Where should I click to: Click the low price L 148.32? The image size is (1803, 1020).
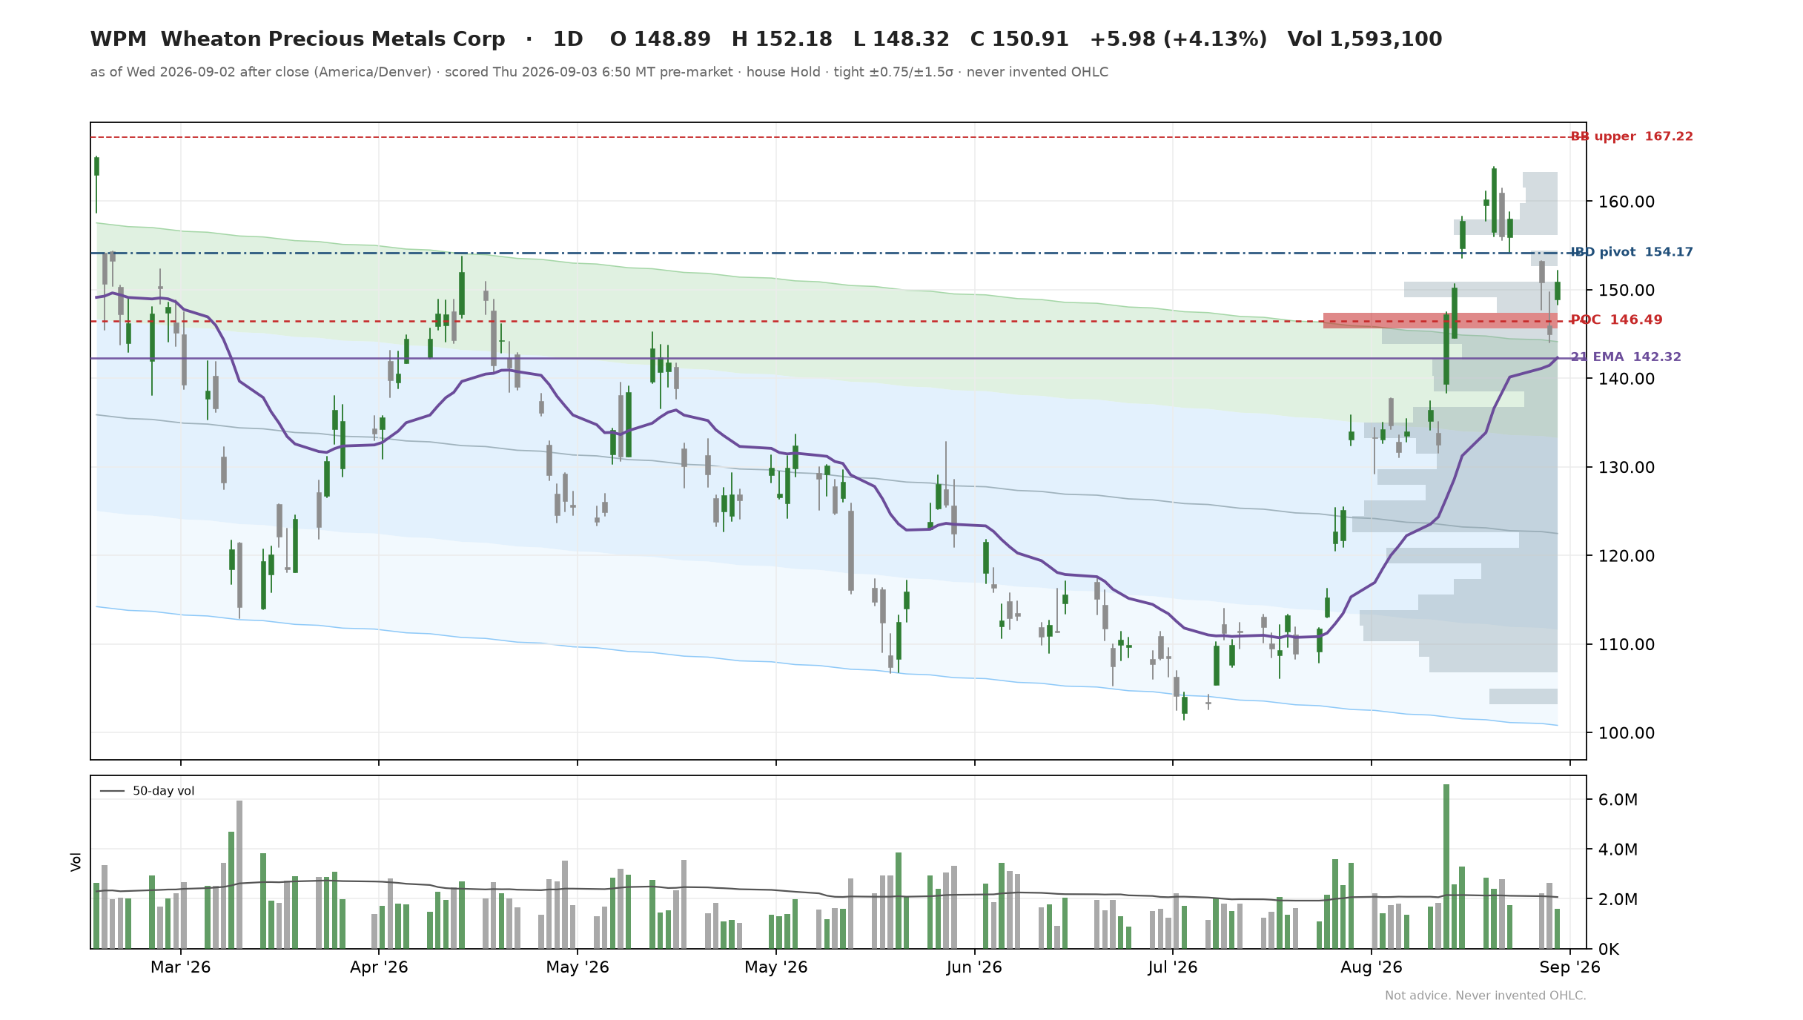tap(901, 39)
